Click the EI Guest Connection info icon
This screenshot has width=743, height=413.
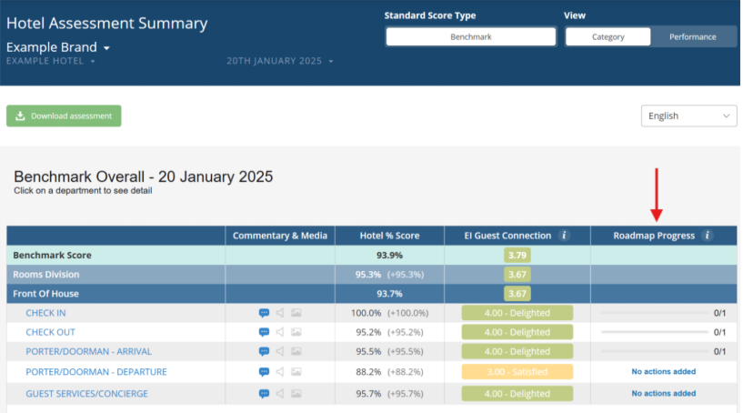[x=564, y=236]
